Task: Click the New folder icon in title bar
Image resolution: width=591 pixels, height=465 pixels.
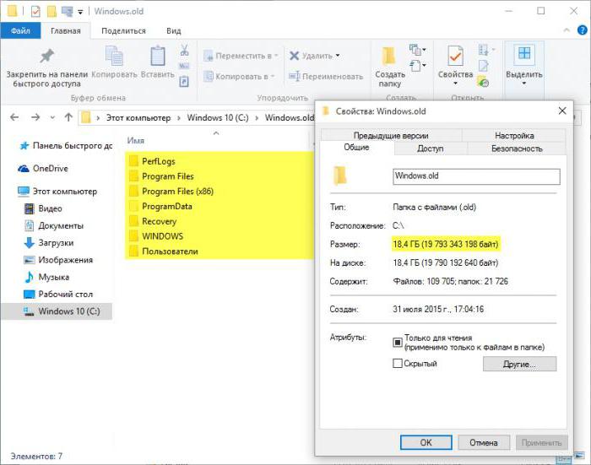Action: [x=52, y=11]
